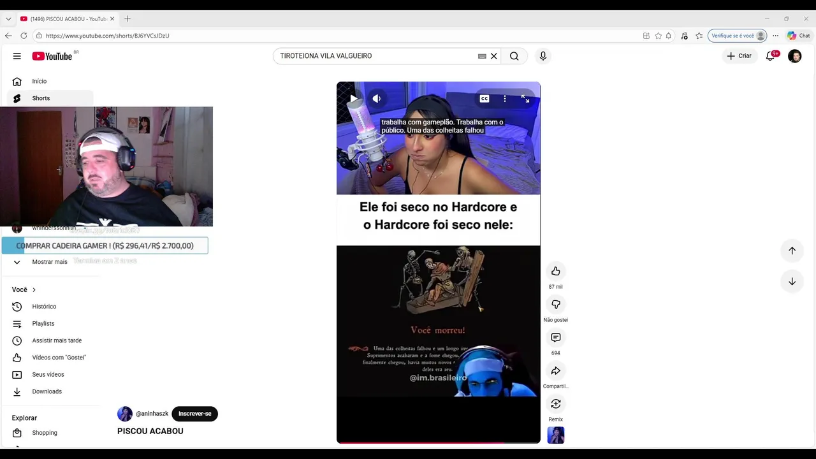The image size is (816, 459).
Task: Go back in the browser
Action: tap(8, 36)
